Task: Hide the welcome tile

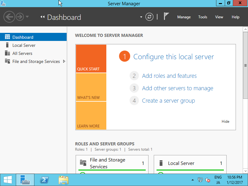Action: (x=225, y=122)
